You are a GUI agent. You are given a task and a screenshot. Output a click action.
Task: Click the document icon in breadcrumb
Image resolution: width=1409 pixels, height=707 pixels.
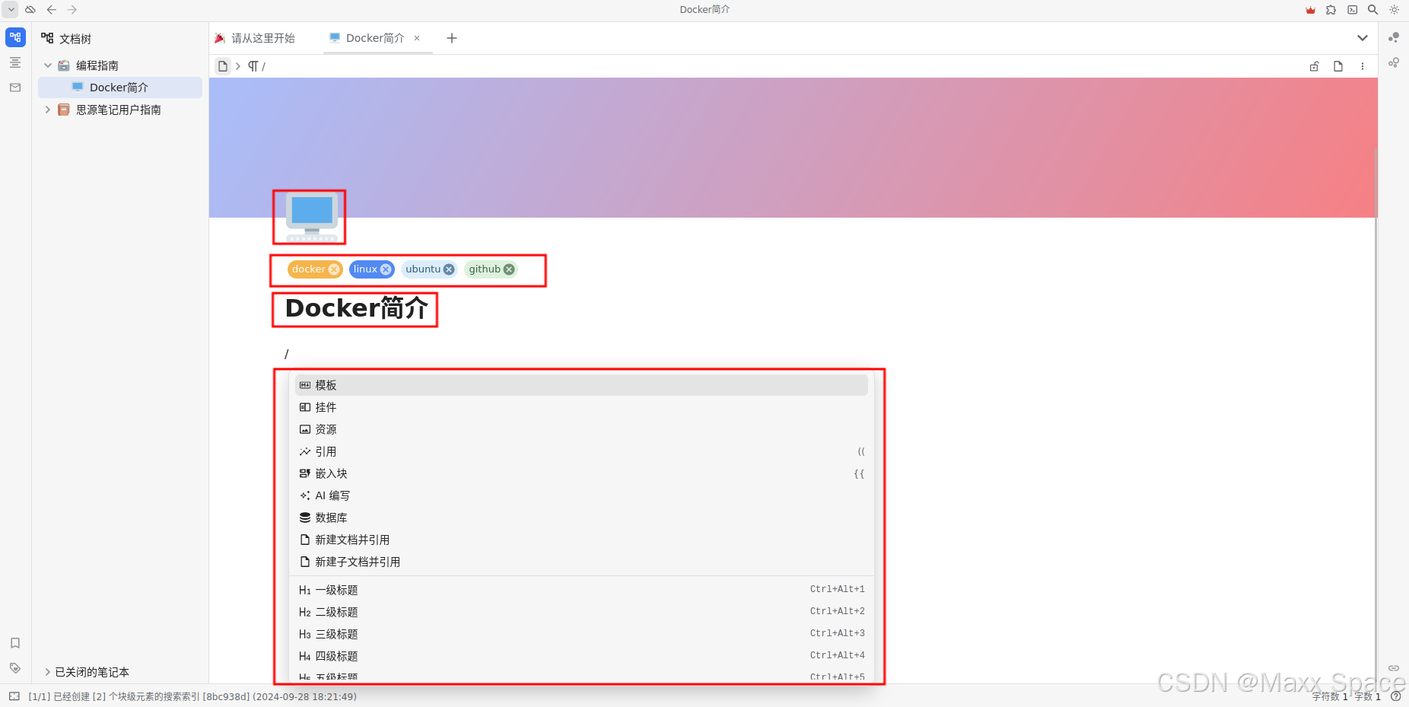point(223,66)
